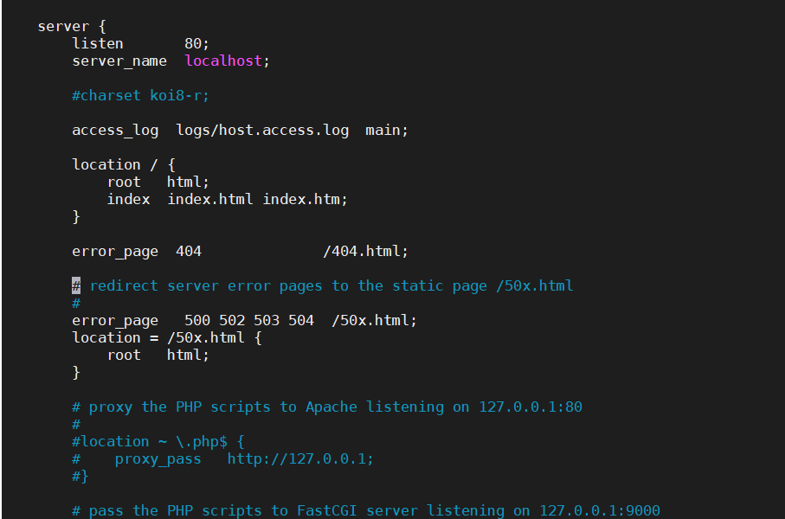Click the 'http://127.0.0.1;' proxy_pass URL
Screen dimensions: 785x519
click(300, 458)
